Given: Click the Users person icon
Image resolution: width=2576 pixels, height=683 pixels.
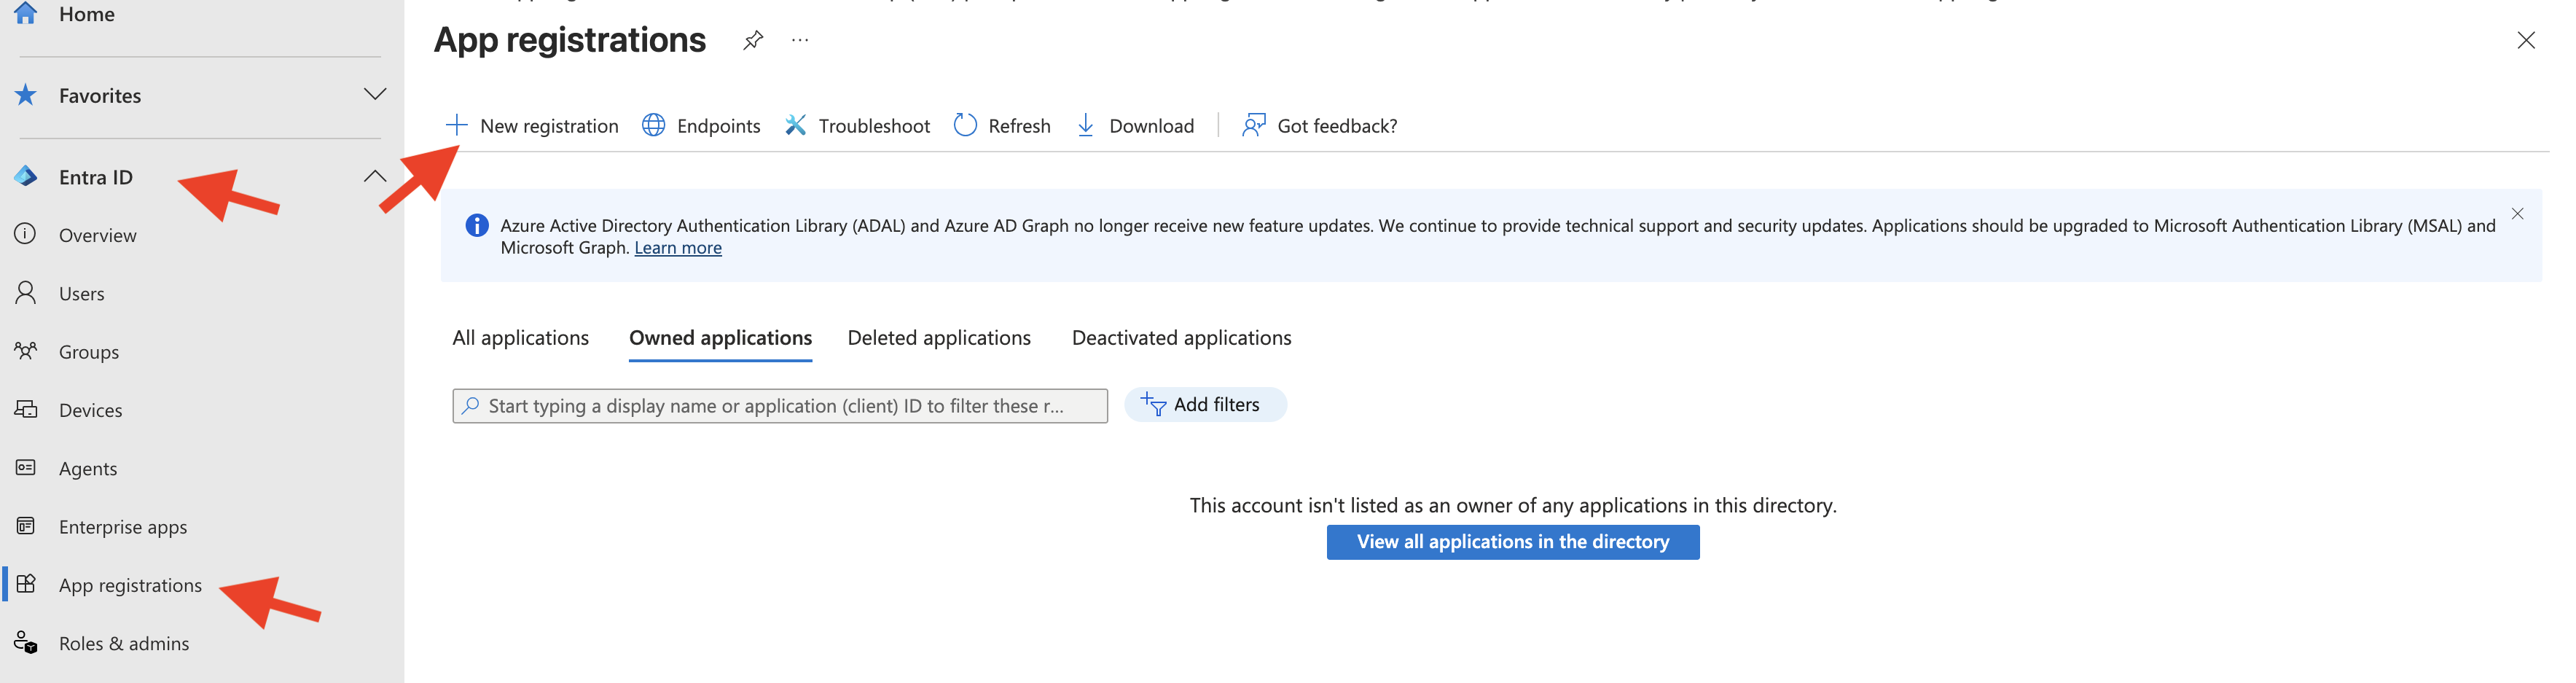Looking at the screenshot, I should coord(26,292).
